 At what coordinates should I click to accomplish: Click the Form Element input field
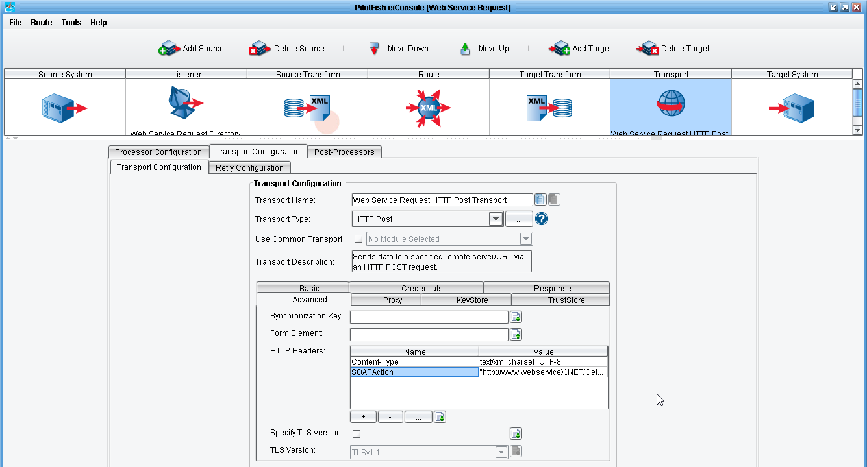click(x=429, y=335)
